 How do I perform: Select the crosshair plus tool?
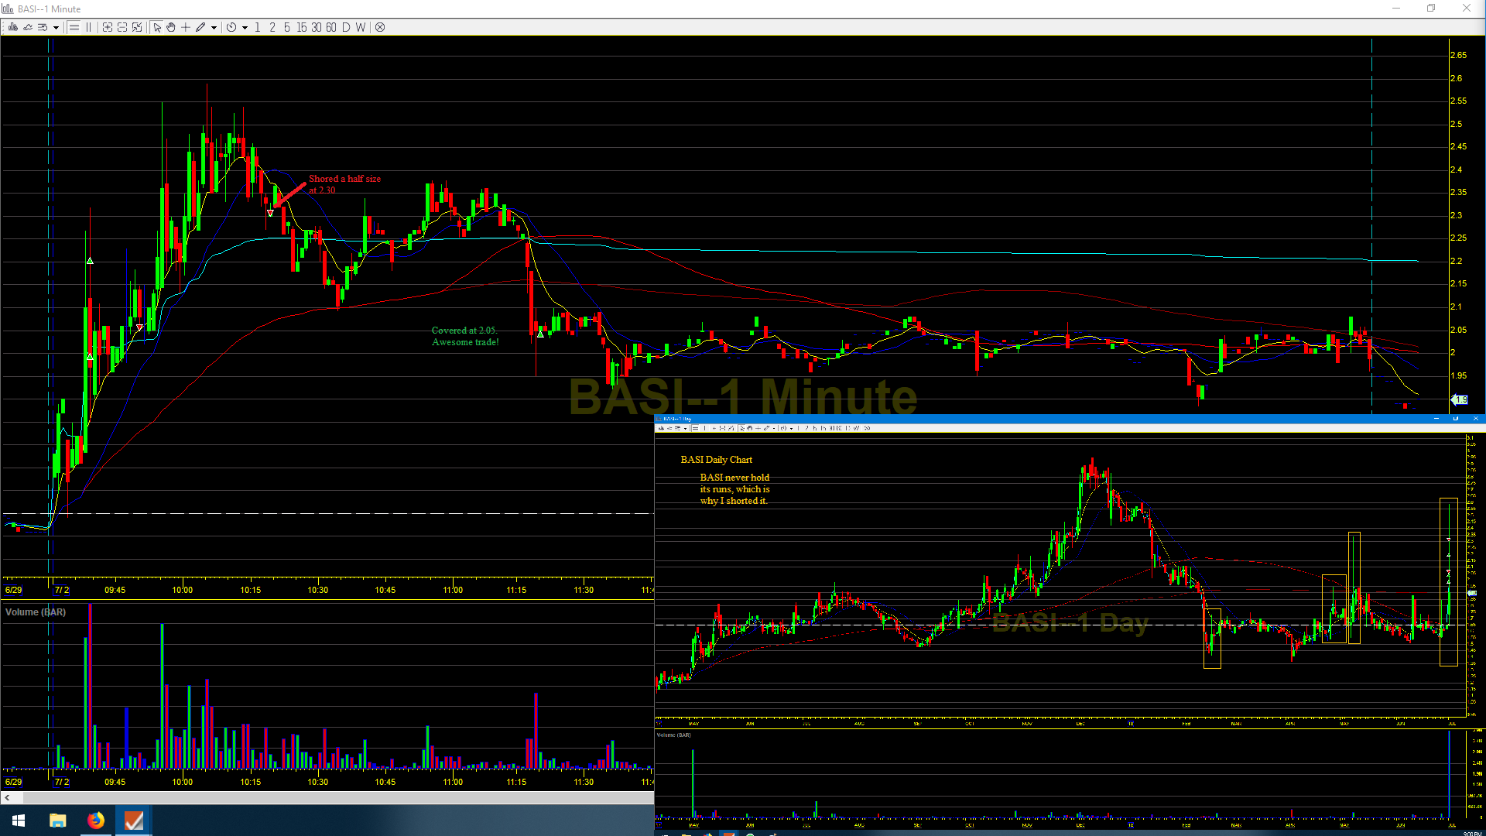tap(186, 27)
